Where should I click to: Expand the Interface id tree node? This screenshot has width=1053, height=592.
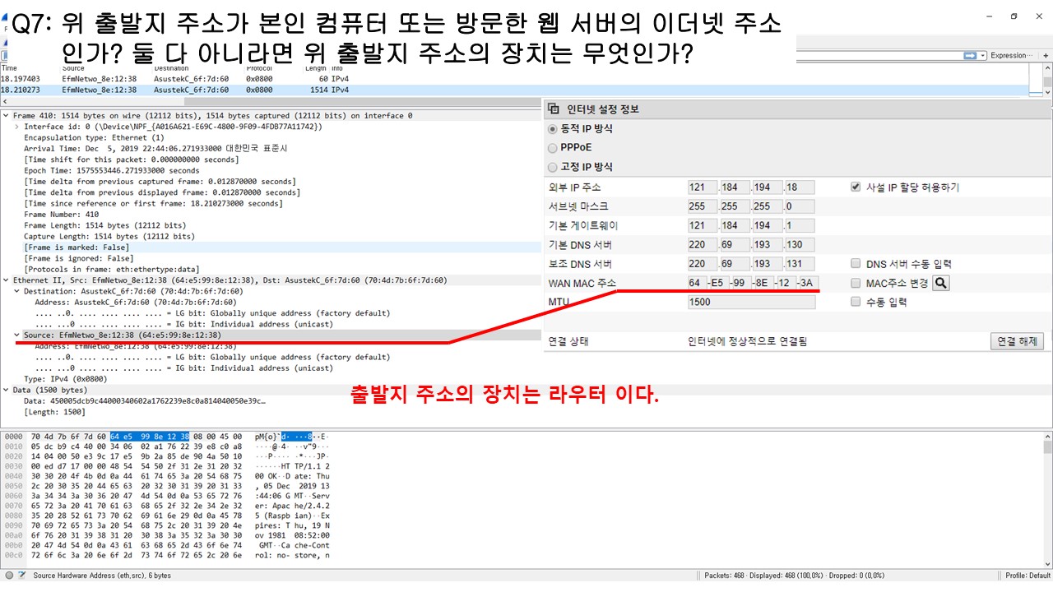17,127
